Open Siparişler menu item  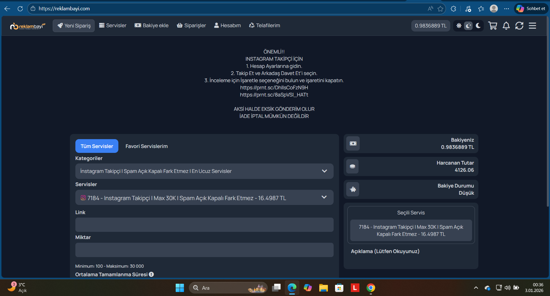pos(191,25)
